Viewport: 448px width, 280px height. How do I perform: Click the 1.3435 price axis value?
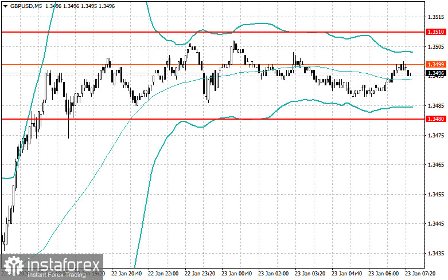click(436, 254)
